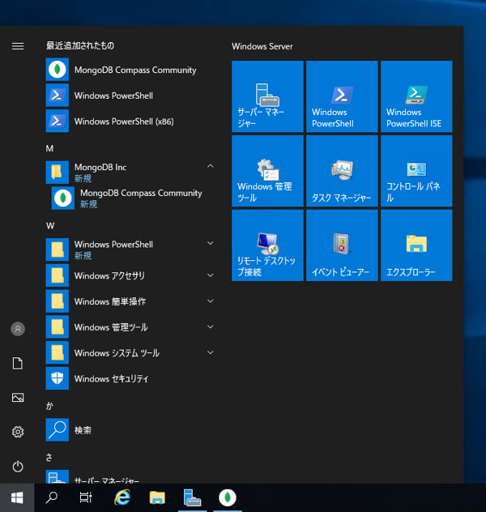Open MongoDB Compass Community under recently added
This screenshot has height=512, width=486.
click(x=130, y=70)
